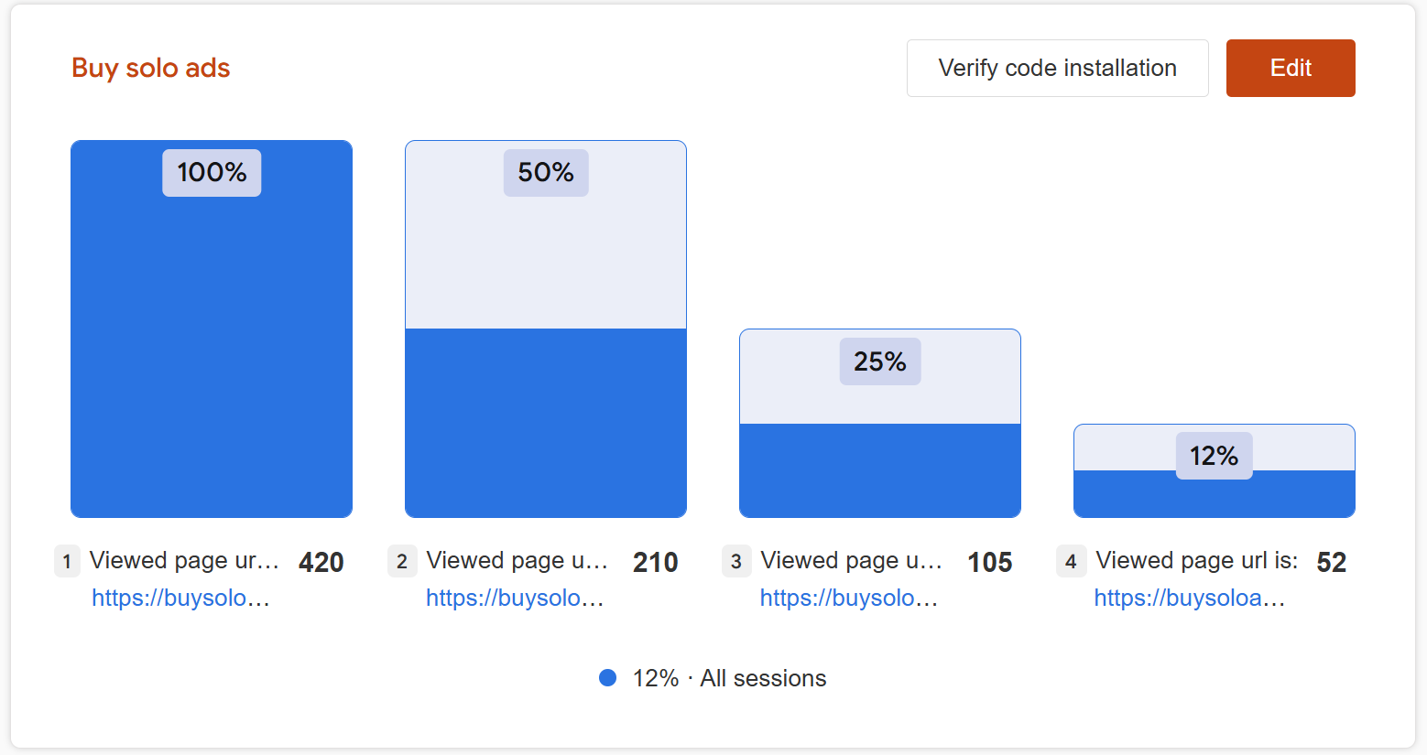This screenshot has width=1427, height=755.
Task: Select the 12% funnel bar
Action: [1215, 470]
